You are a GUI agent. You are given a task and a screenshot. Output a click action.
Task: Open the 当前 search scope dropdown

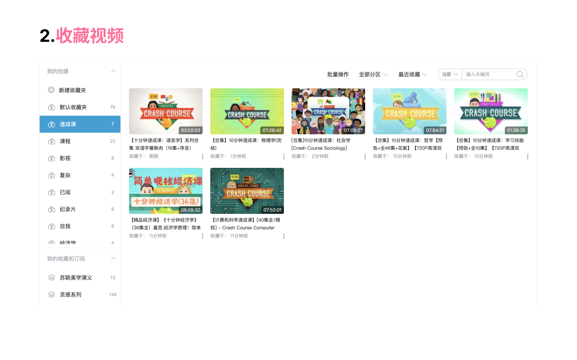(449, 74)
